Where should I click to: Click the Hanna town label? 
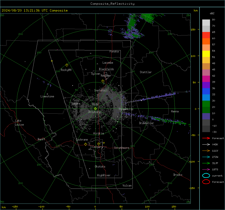tap(175, 111)
